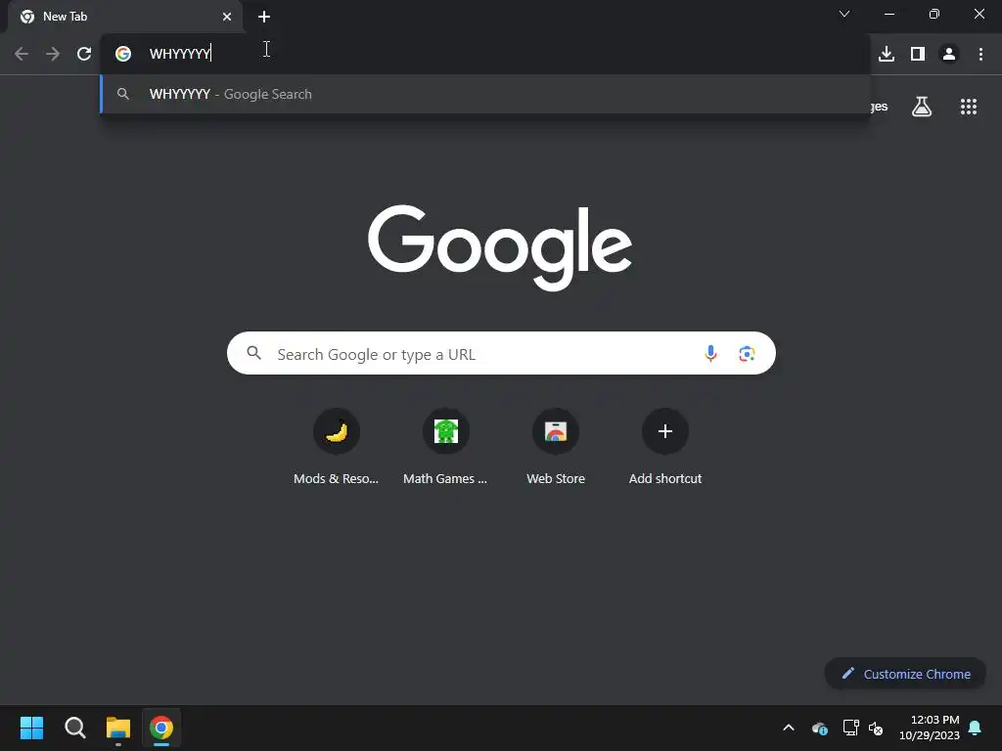The image size is (1002, 751).
Task: Open the network display tray icon
Action: pyautogui.click(x=850, y=728)
